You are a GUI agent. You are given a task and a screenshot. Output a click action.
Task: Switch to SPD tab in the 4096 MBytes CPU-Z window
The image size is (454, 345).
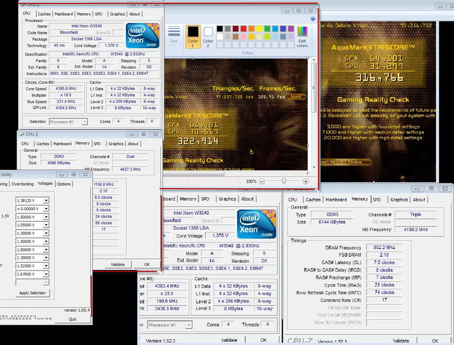point(97,144)
